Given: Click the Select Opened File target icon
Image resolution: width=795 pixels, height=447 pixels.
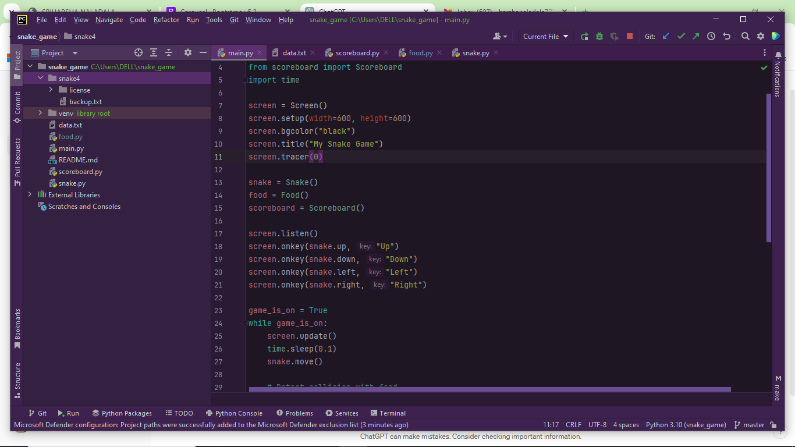Looking at the screenshot, I should click(139, 52).
